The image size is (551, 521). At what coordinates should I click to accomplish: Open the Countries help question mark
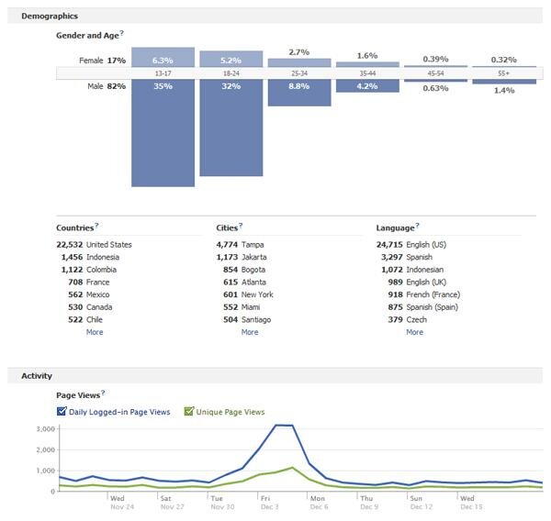point(96,226)
